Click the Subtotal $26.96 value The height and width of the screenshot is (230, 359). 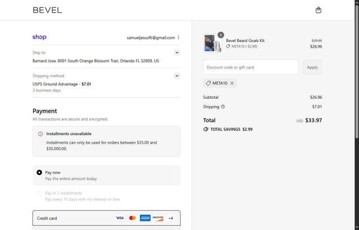[x=316, y=97]
